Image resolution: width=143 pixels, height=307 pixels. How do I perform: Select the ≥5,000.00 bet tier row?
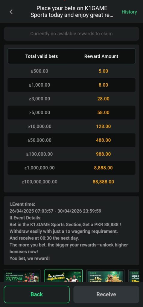[71, 113]
